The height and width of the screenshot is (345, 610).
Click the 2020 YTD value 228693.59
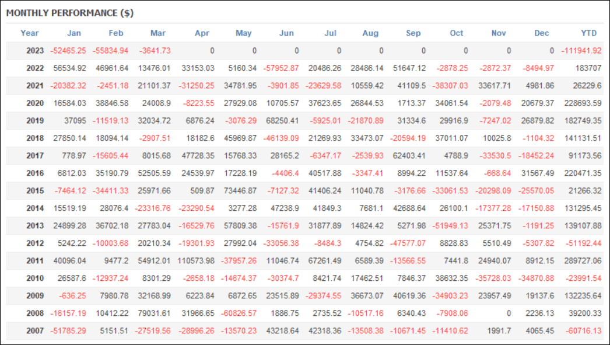pyautogui.click(x=583, y=103)
